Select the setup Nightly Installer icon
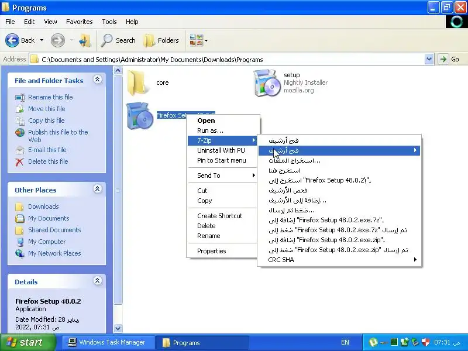 click(x=267, y=82)
